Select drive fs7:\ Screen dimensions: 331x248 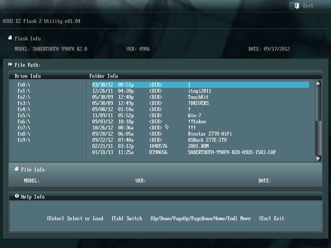(x=24, y=128)
